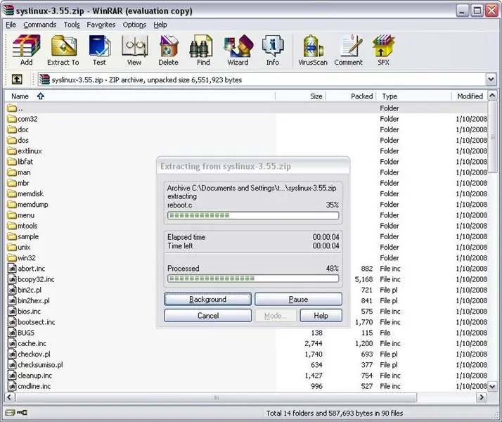Select the libfat folder row
Screen dimensions: 502x422
(x=247, y=162)
